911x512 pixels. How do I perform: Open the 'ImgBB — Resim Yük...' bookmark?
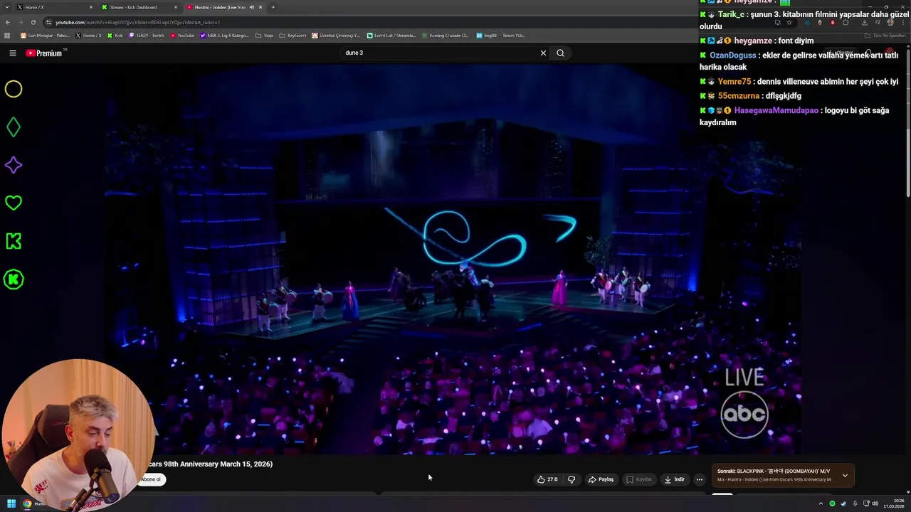(500, 35)
